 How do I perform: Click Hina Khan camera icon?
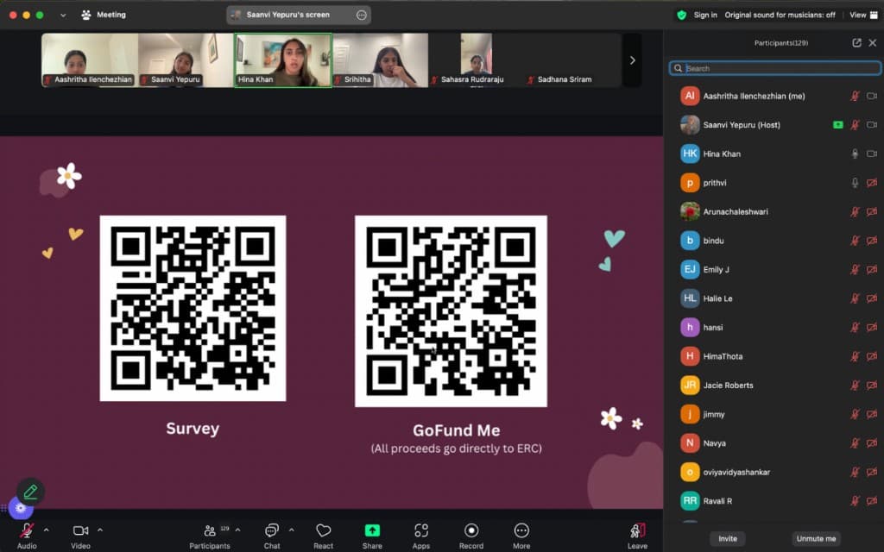(872, 154)
